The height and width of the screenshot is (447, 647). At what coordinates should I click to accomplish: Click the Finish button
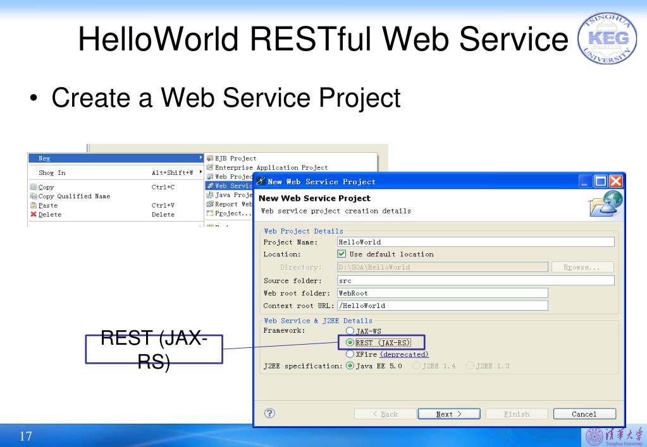coord(517,414)
